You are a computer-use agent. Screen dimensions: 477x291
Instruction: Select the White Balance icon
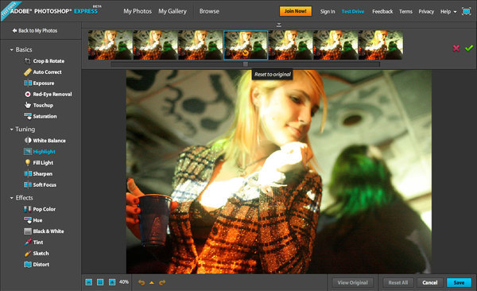(x=28, y=140)
